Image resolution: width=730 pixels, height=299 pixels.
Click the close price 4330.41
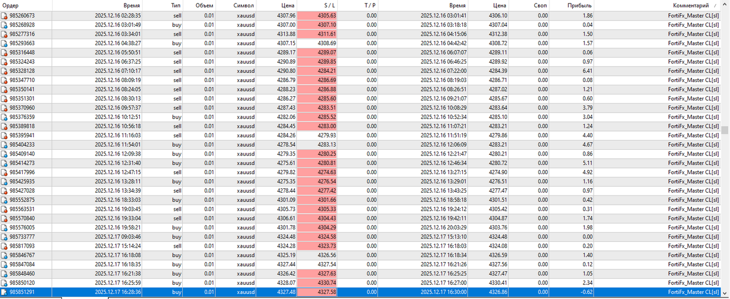(x=498, y=283)
